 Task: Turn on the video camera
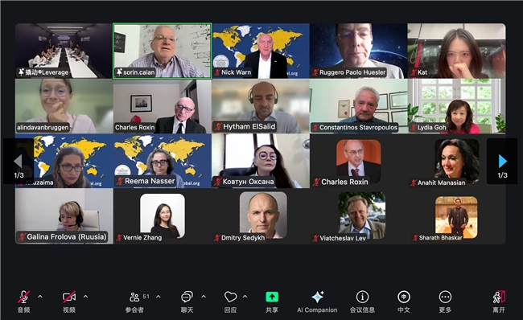[68, 297]
